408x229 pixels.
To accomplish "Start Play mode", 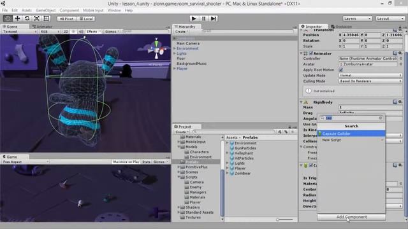I will tap(194, 18).
